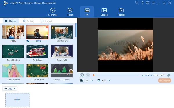Click the large plus add media box

(17, 100)
